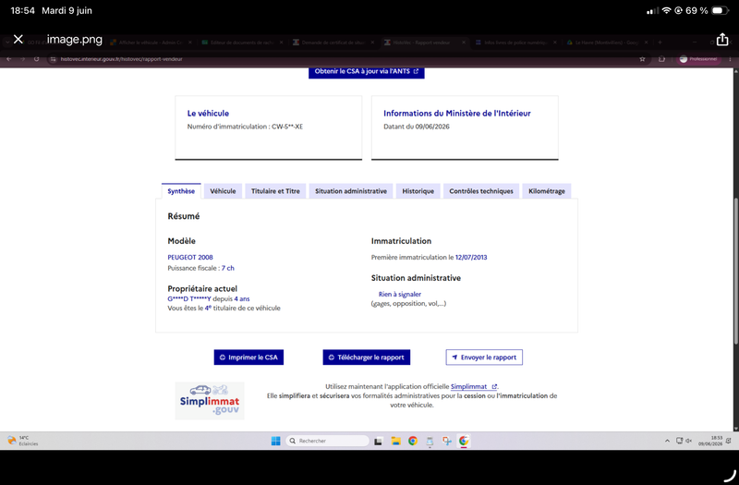Image resolution: width=739 pixels, height=485 pixels.
Task: Select the Synthèse tab
Action: click(181, 191)
